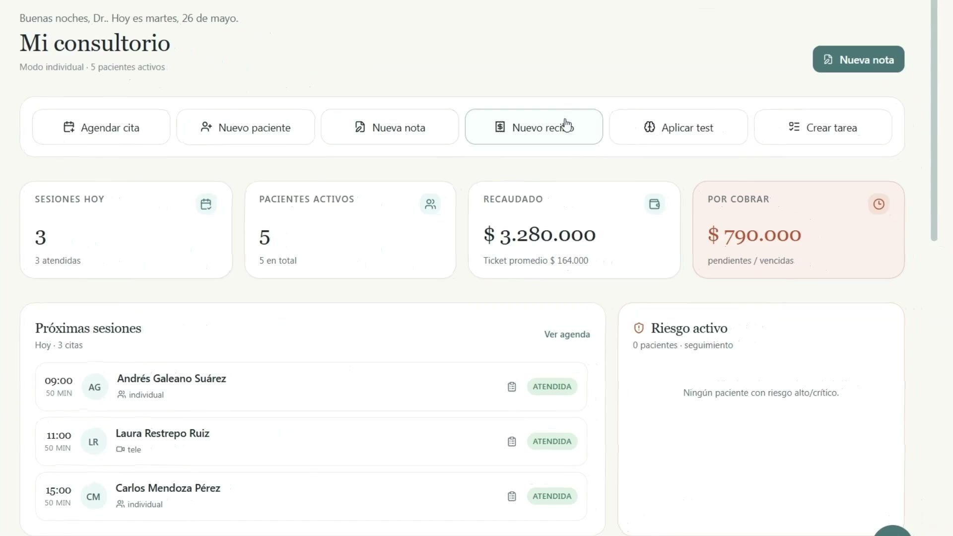Create a receipt with Nuevo recibo button

coord(534,127)
